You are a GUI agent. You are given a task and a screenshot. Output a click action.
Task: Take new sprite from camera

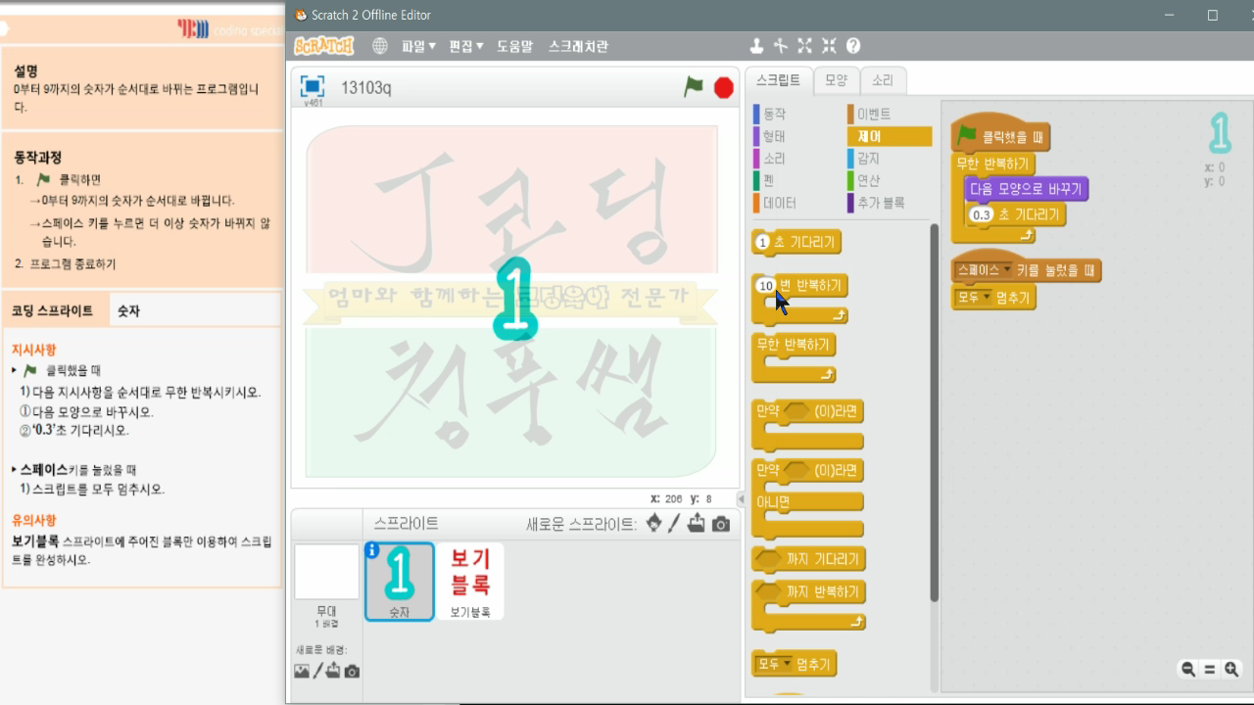[x=721, y=524]
